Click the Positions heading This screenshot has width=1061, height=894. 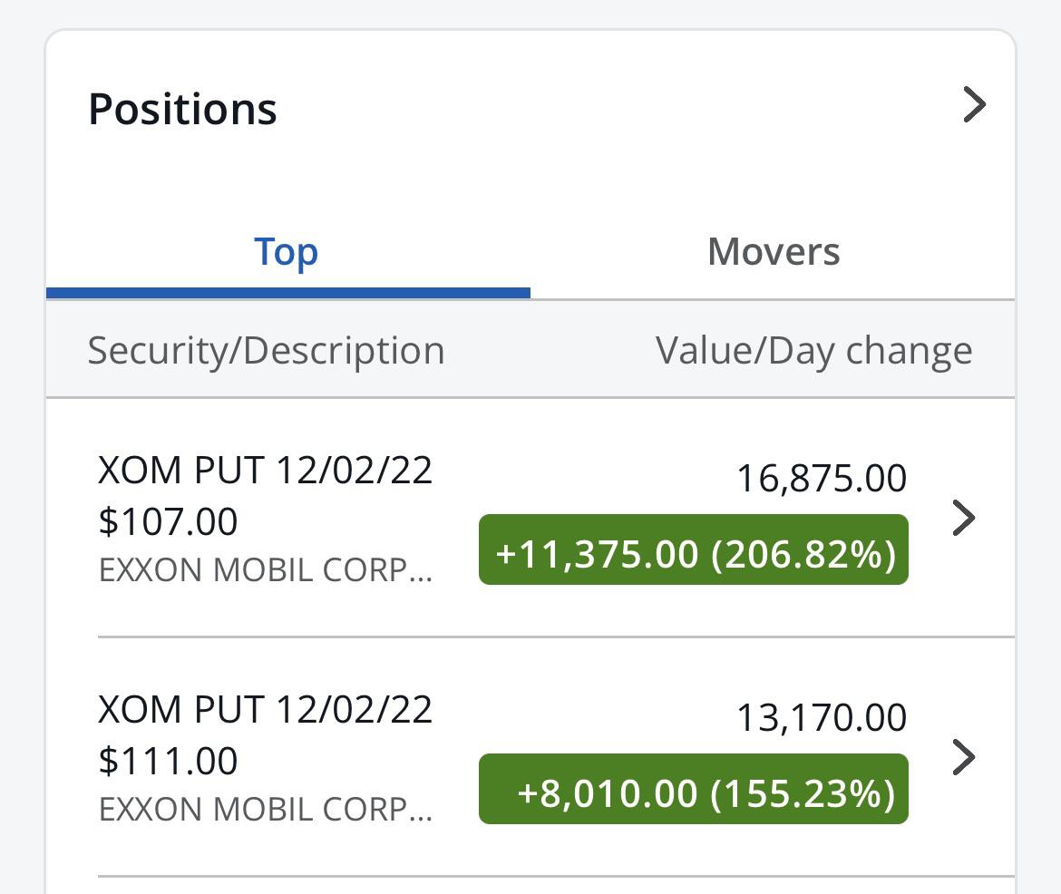[x=182, y=109]
